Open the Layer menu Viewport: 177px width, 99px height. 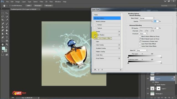(24, 2)
